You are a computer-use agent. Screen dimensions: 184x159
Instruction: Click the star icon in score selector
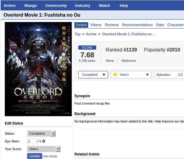[115, 75]
